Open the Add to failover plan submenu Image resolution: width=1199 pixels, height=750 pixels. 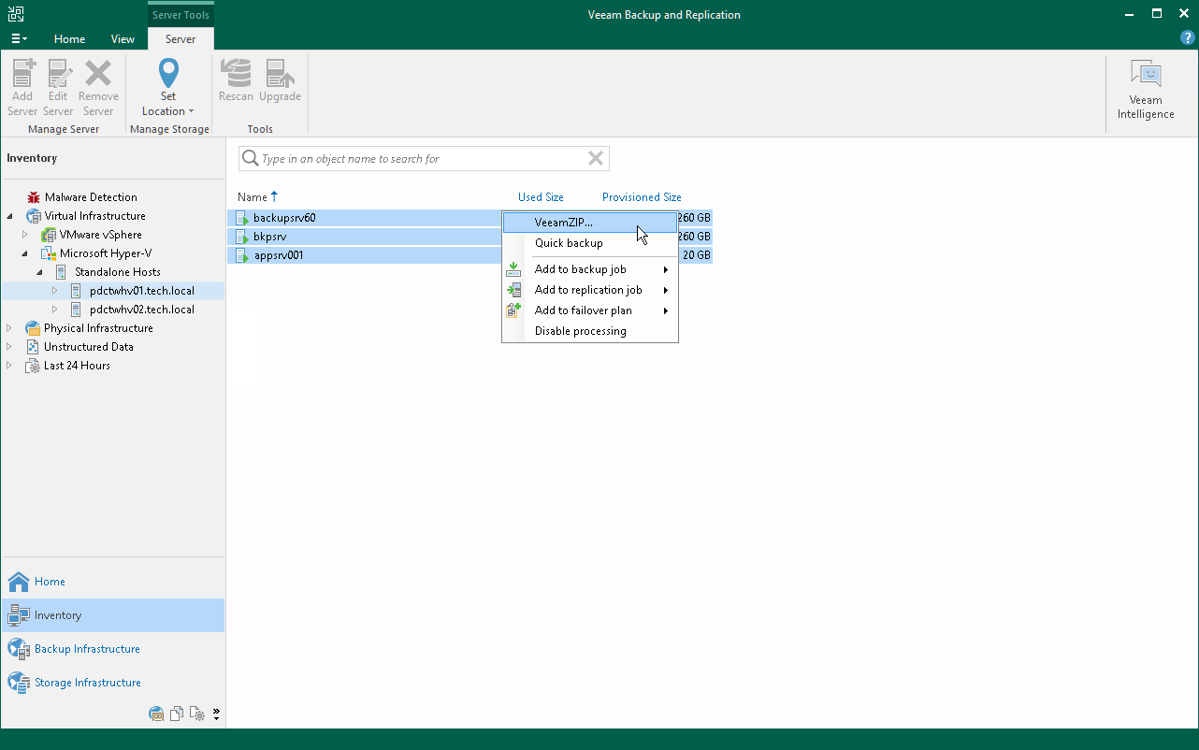coord(590,310)
